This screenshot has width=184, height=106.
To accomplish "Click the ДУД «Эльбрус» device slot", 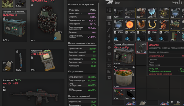I will (x=47, y=61).
